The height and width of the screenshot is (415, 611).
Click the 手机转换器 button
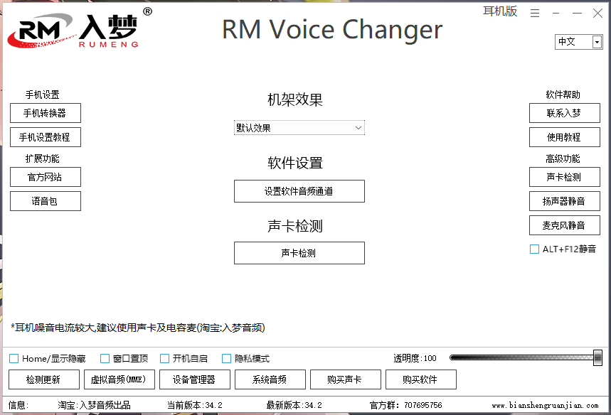pyautogui.click(x=46, y=113)
